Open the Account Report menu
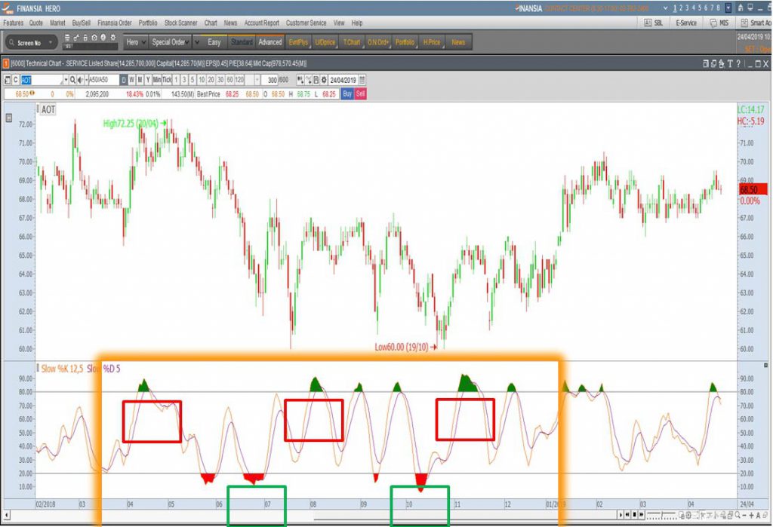This screenshot has width=773, height=527. tap(261, 23)
